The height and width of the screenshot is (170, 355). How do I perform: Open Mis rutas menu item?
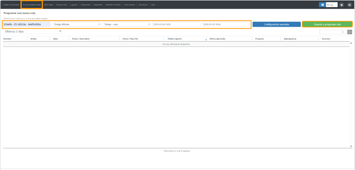coord(49,5)
